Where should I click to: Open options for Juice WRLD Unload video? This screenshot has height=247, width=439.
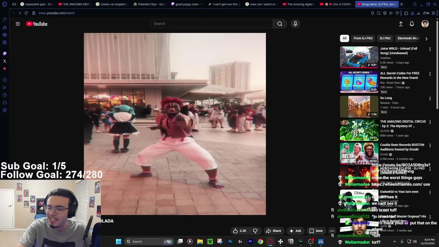coord(430,49)
